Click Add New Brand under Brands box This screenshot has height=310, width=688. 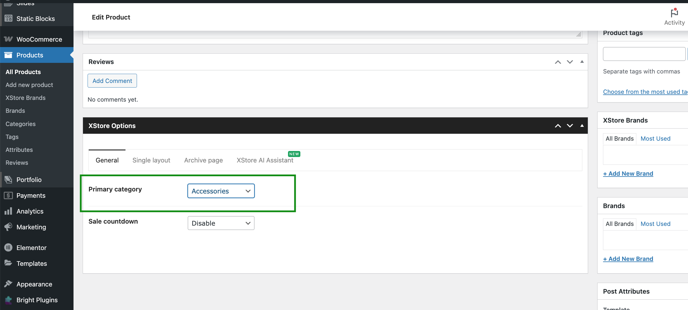[x=628, y=259]
